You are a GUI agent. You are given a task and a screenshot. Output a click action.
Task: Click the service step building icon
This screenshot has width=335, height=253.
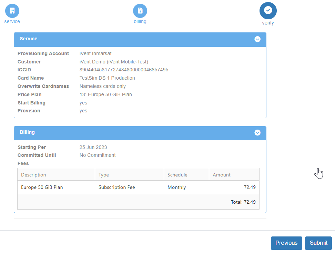[x=12, y=11]
